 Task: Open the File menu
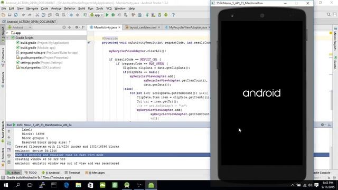point(4,8)
